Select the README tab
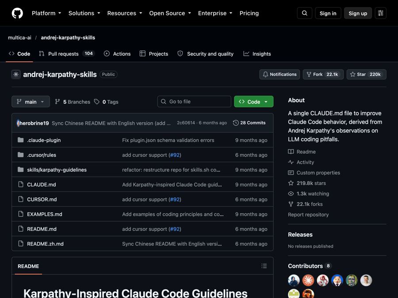This screenshot has width=398, height=298. click(28, 266)
